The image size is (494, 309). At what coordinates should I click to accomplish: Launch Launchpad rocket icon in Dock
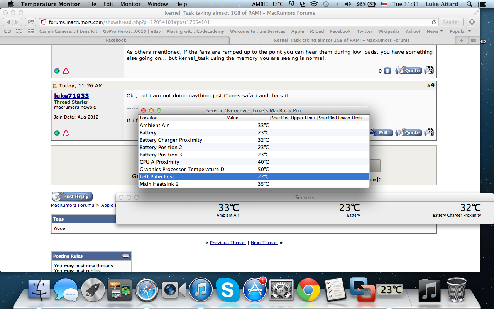(93, 290)
